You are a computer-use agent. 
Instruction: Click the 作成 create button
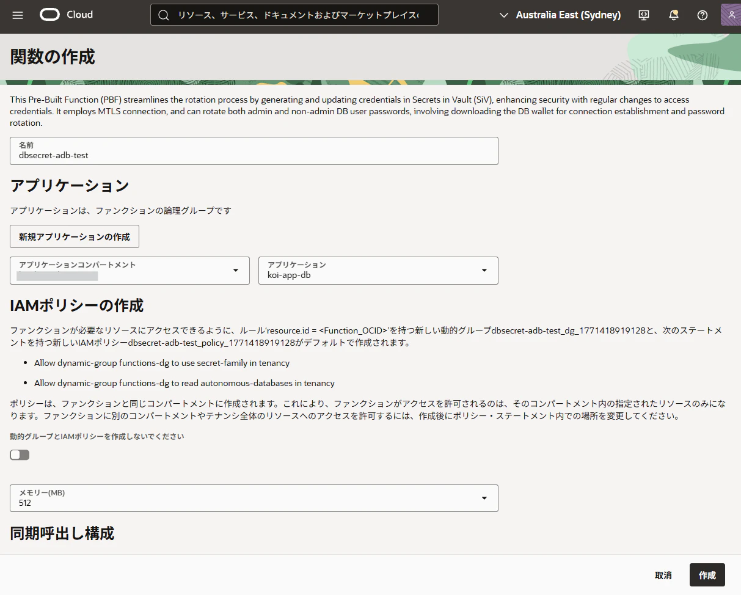(x=707, y=575)
